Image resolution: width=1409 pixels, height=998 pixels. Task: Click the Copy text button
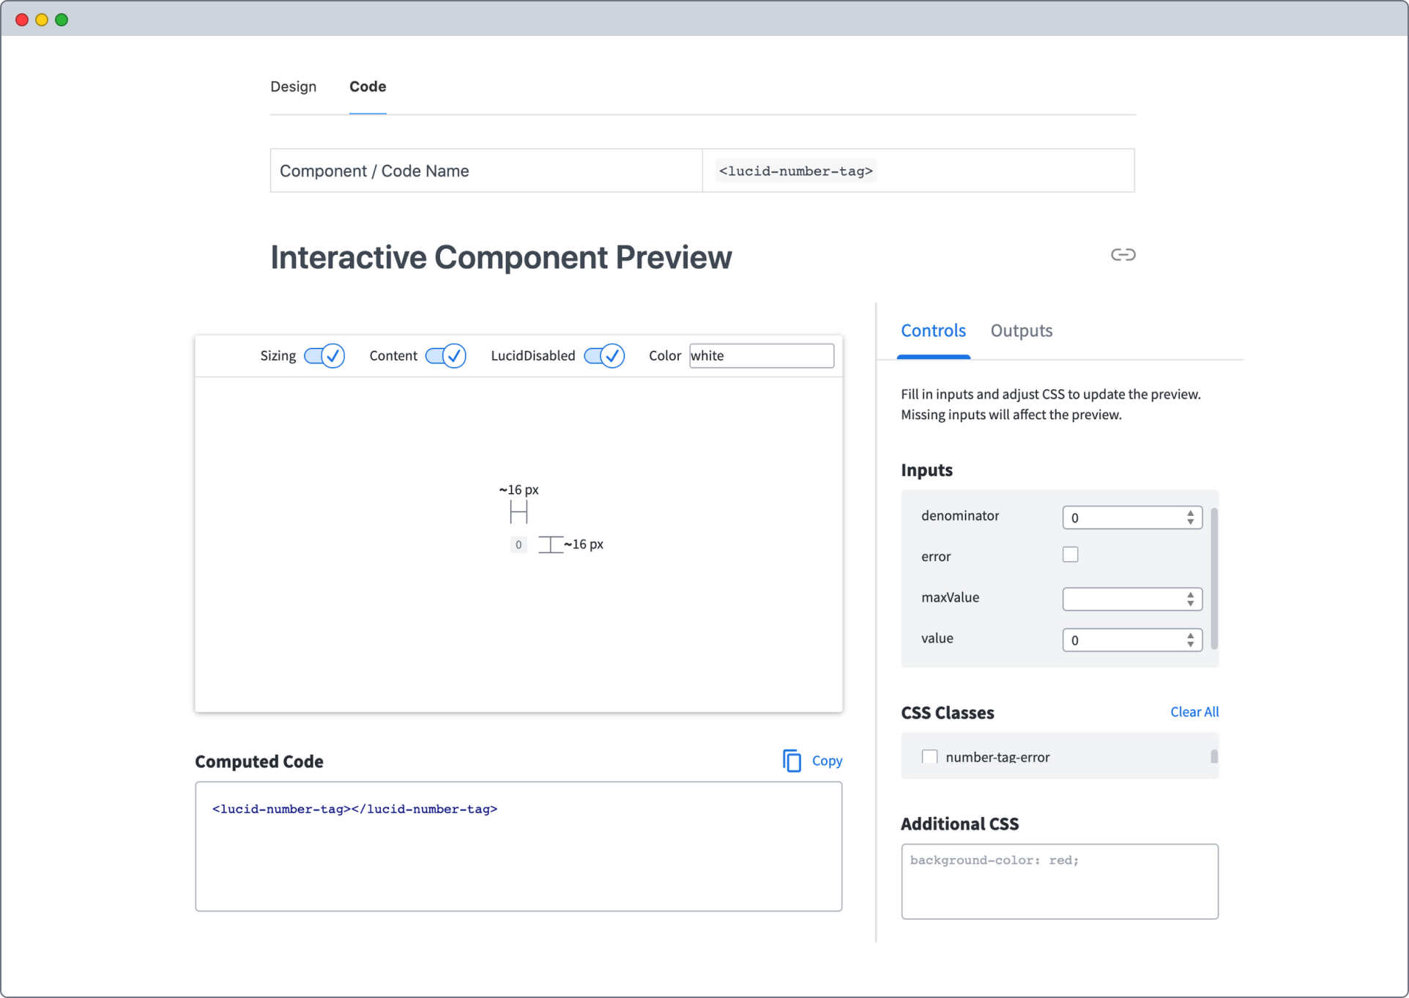827,761
